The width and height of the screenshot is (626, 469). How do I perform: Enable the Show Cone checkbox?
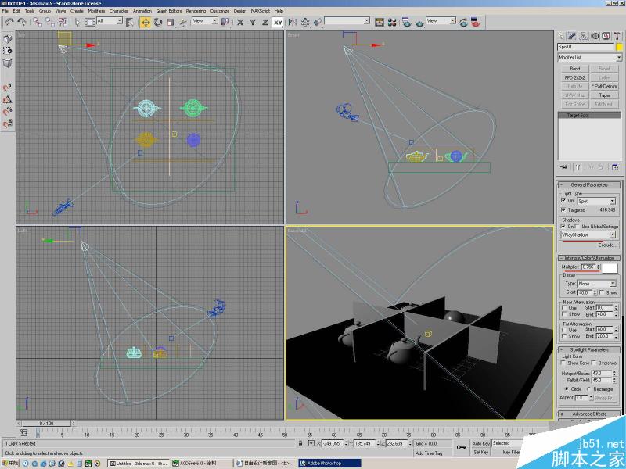pyautogui.click(x=564, y=363)
